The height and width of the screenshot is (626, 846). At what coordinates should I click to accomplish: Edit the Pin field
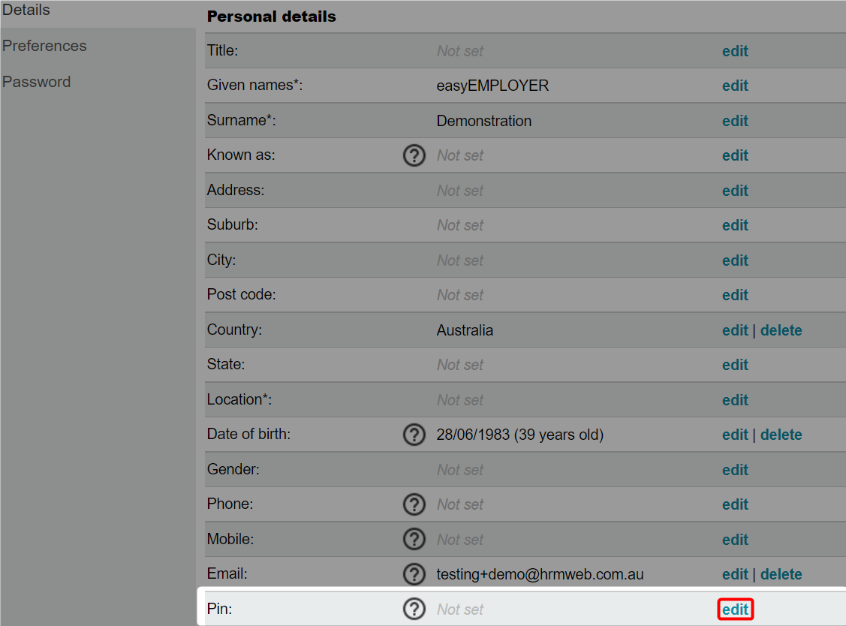(735, 609)
